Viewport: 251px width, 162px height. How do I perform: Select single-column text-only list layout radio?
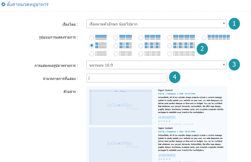tap(92, 53)
